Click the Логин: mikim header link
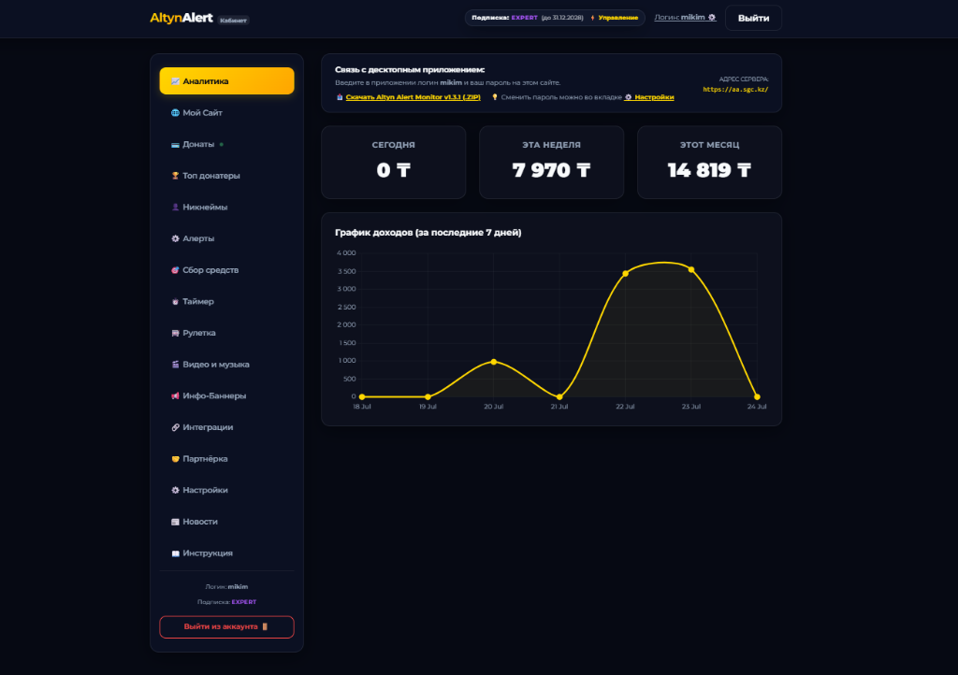Screen dimensions: 958x675 click(685, 17)
